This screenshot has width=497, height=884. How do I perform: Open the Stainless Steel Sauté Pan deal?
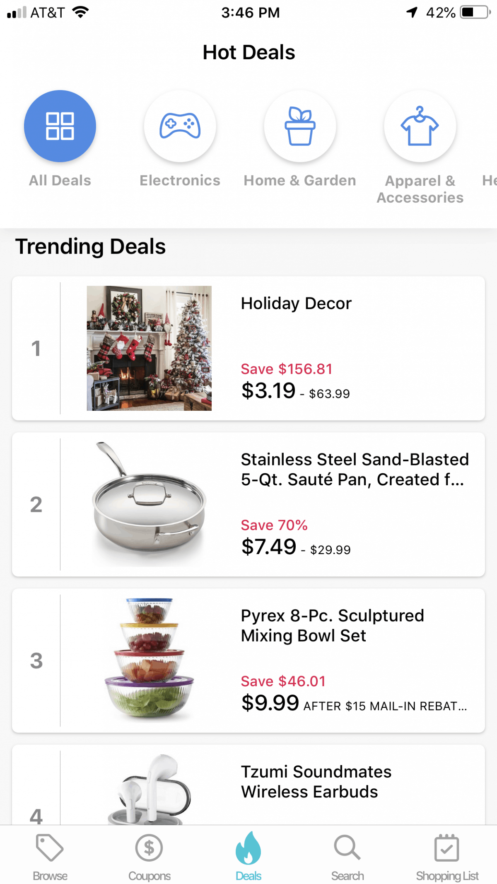click(355, 470)
